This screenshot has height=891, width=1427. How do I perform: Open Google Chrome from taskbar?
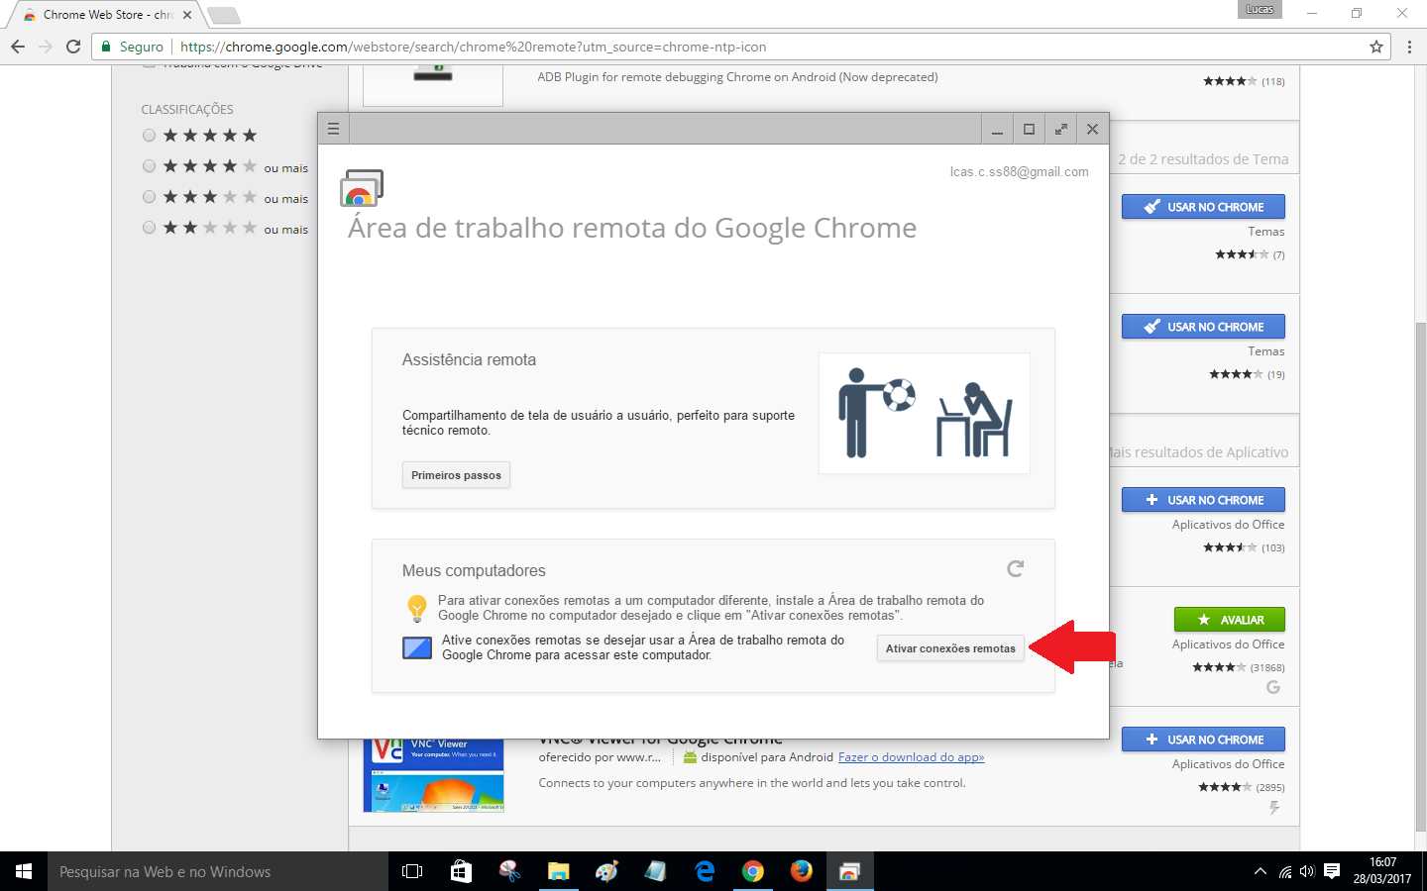coord(753,871)
